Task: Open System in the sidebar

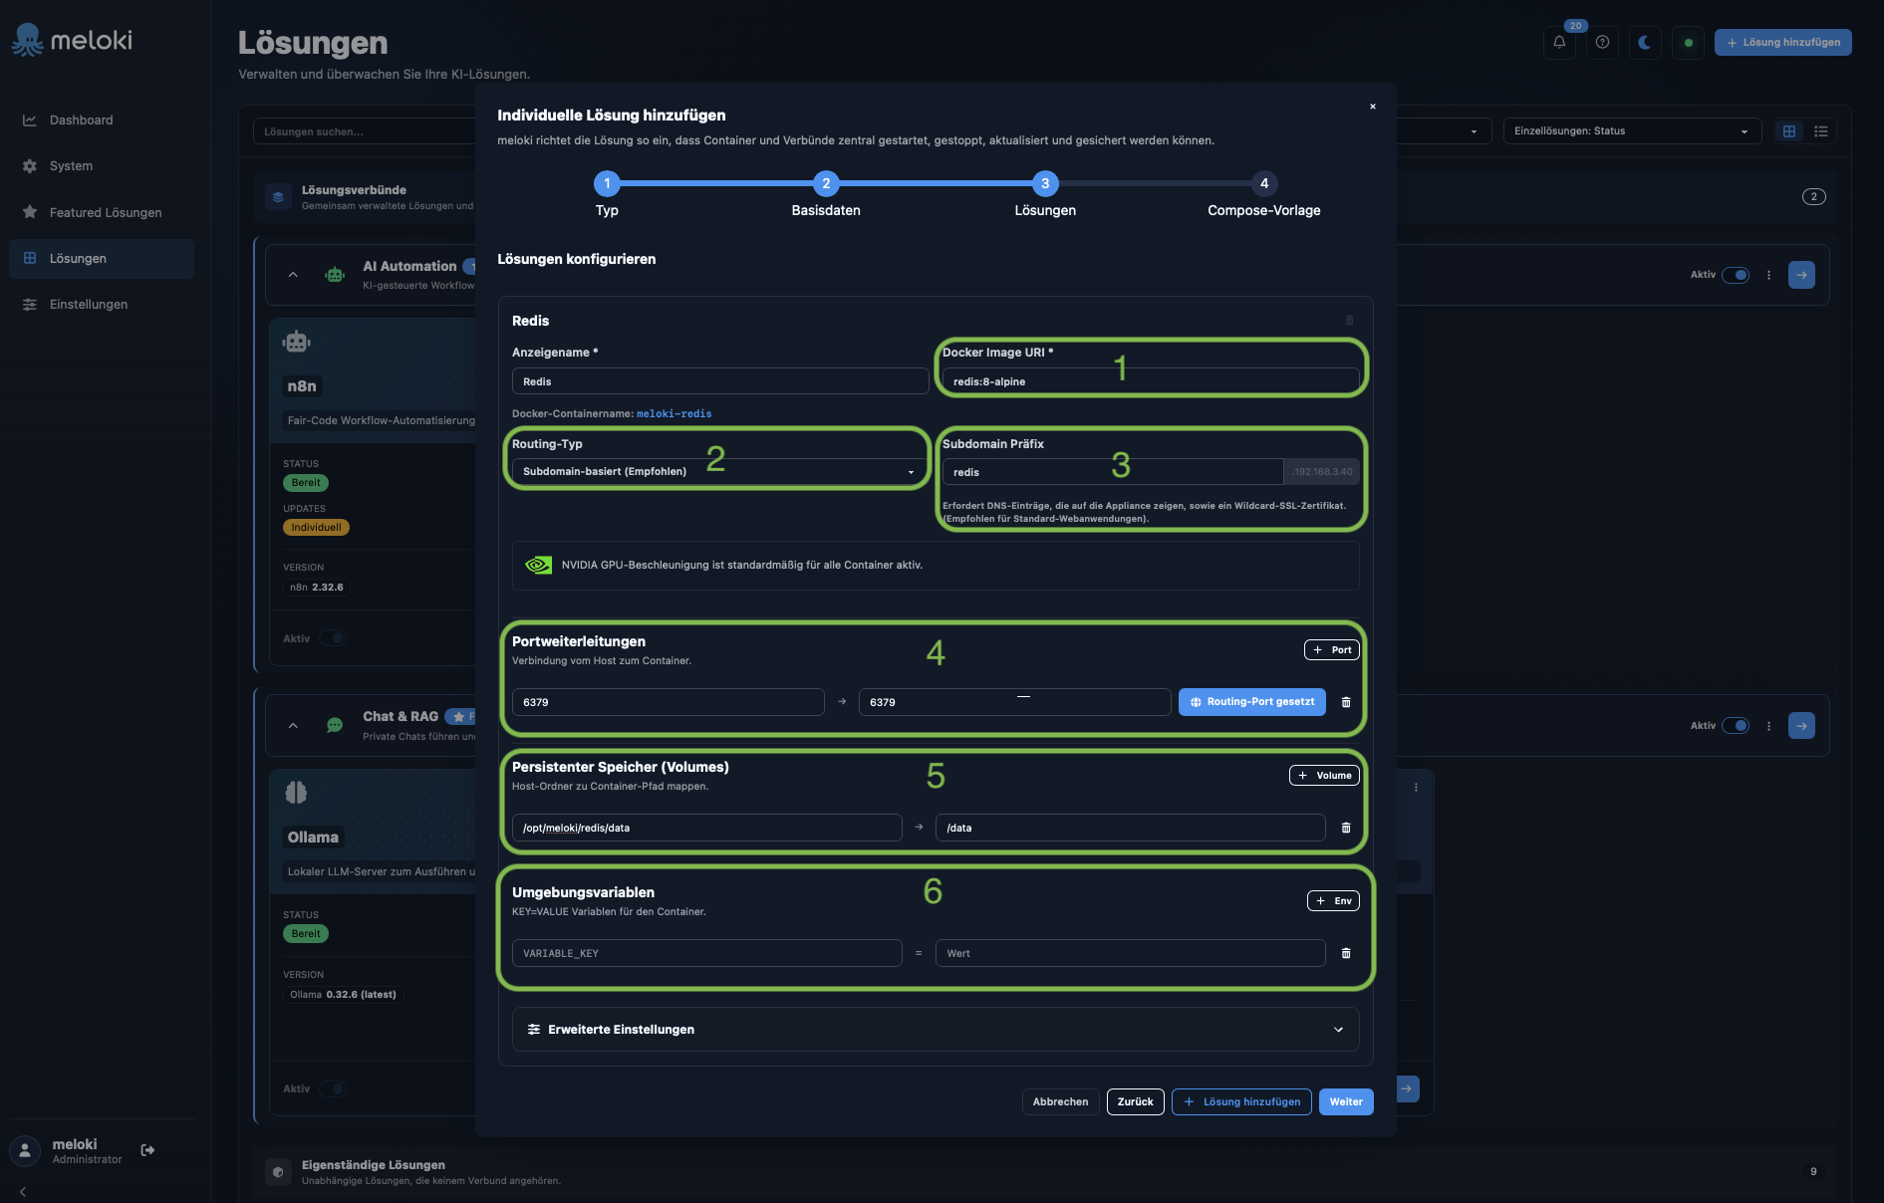Action: tap(102, 166)
